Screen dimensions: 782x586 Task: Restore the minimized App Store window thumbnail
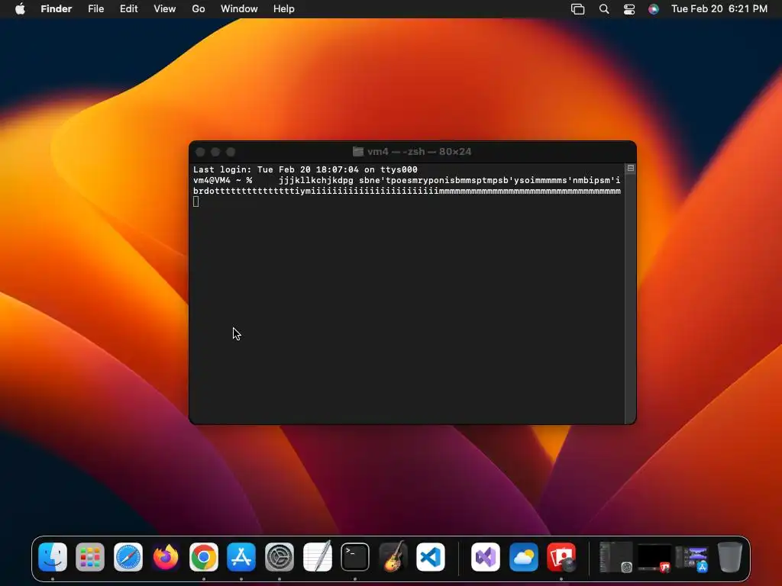click(x=692, y=558)
